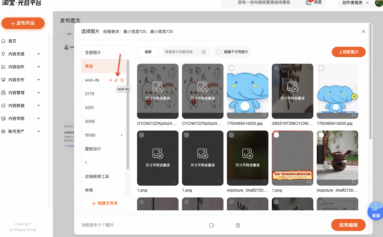Click the 当前选中 0 个图片 status text
Viewport: 383px width, 237px height.
pos(98,225)
